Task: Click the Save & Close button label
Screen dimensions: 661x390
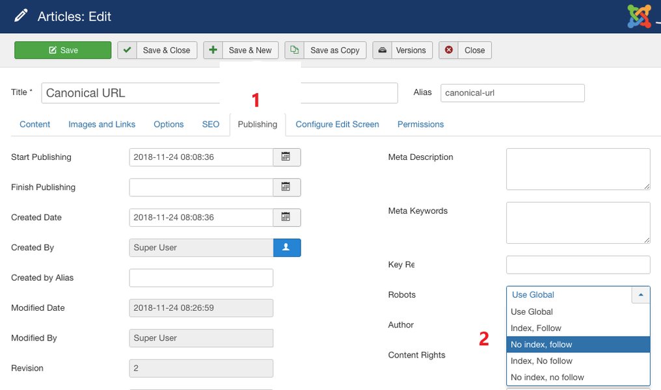Action: (167, 50)
